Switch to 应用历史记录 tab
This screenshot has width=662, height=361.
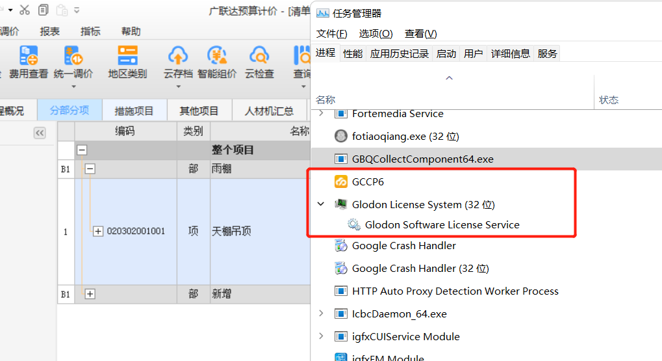[400, 54]
